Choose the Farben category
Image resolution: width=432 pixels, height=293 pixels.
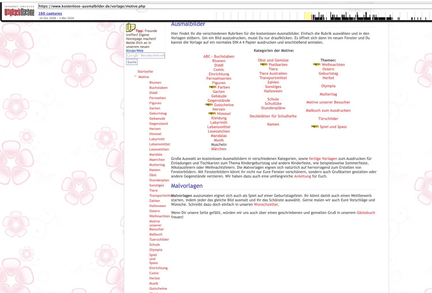(x=224, y=87)
